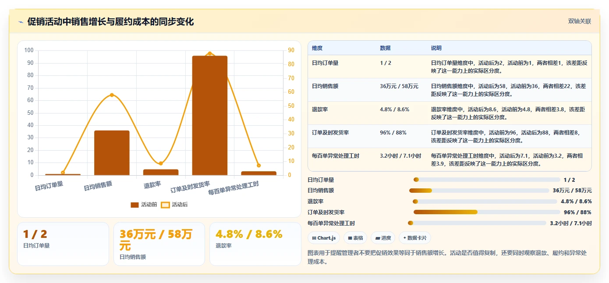Click the x-axis label 每百单异常处理工时

[234, 188]
